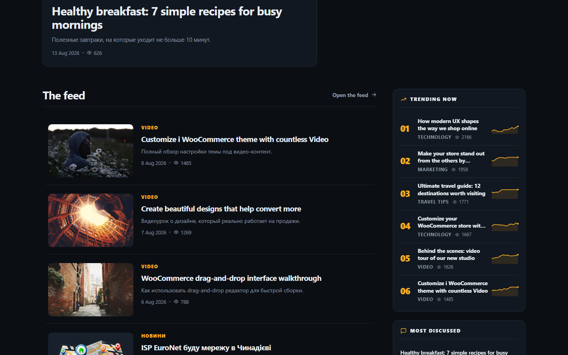Open Most Discussed item Healthy breakfast
568x355 pixels.
coord(454,352)
